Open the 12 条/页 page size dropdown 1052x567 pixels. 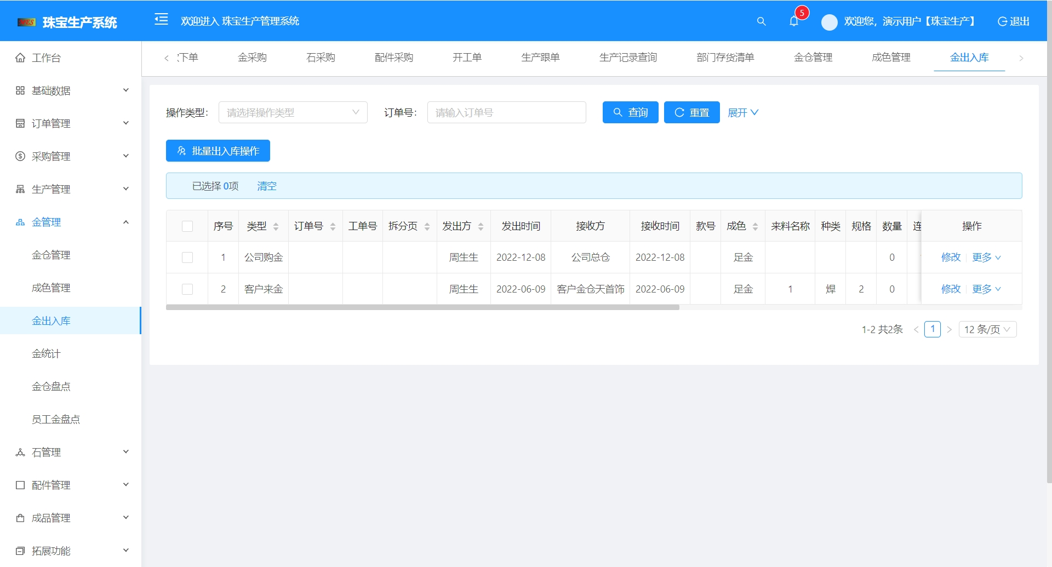point(987,329)
